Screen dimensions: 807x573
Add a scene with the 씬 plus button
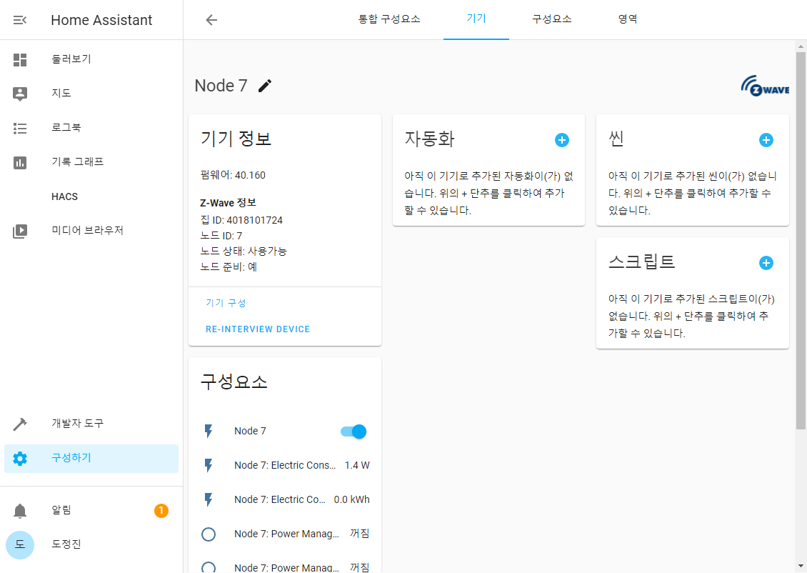[766, 140]
